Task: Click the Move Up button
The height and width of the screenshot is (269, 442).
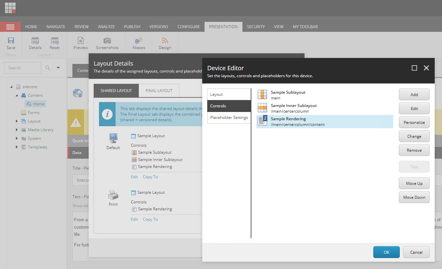Action: point(414,183)
